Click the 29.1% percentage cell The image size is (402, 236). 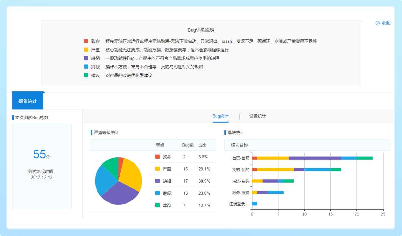pyautogui.click(x=204, y=169)
